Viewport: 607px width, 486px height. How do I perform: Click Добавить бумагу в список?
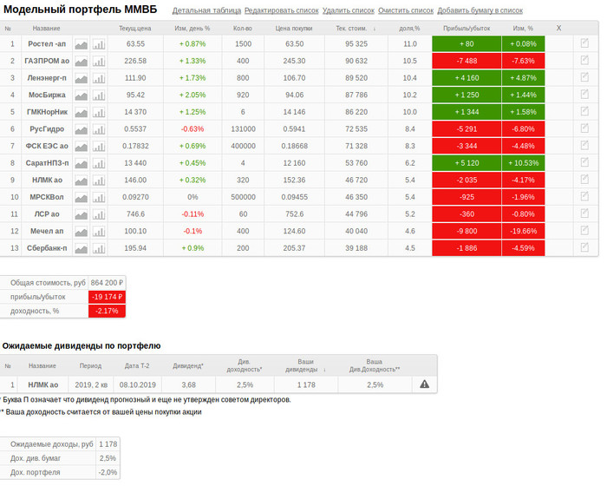click(480, 10)
